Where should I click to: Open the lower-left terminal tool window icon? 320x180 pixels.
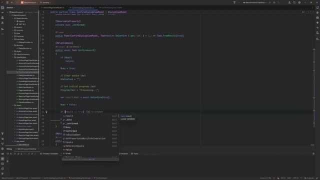[x=2, y=163]
